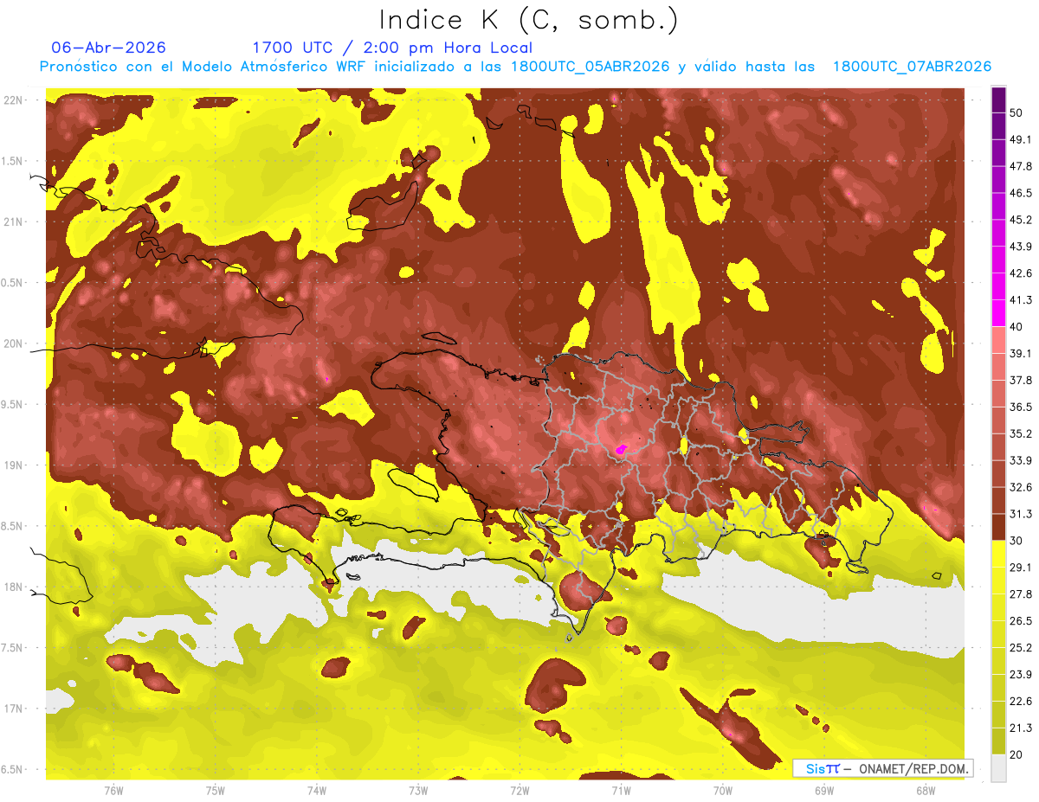Click the magenta hotspot in central Dominican Republic
This screenshot has height=802, width=1039.
(621, 449)
